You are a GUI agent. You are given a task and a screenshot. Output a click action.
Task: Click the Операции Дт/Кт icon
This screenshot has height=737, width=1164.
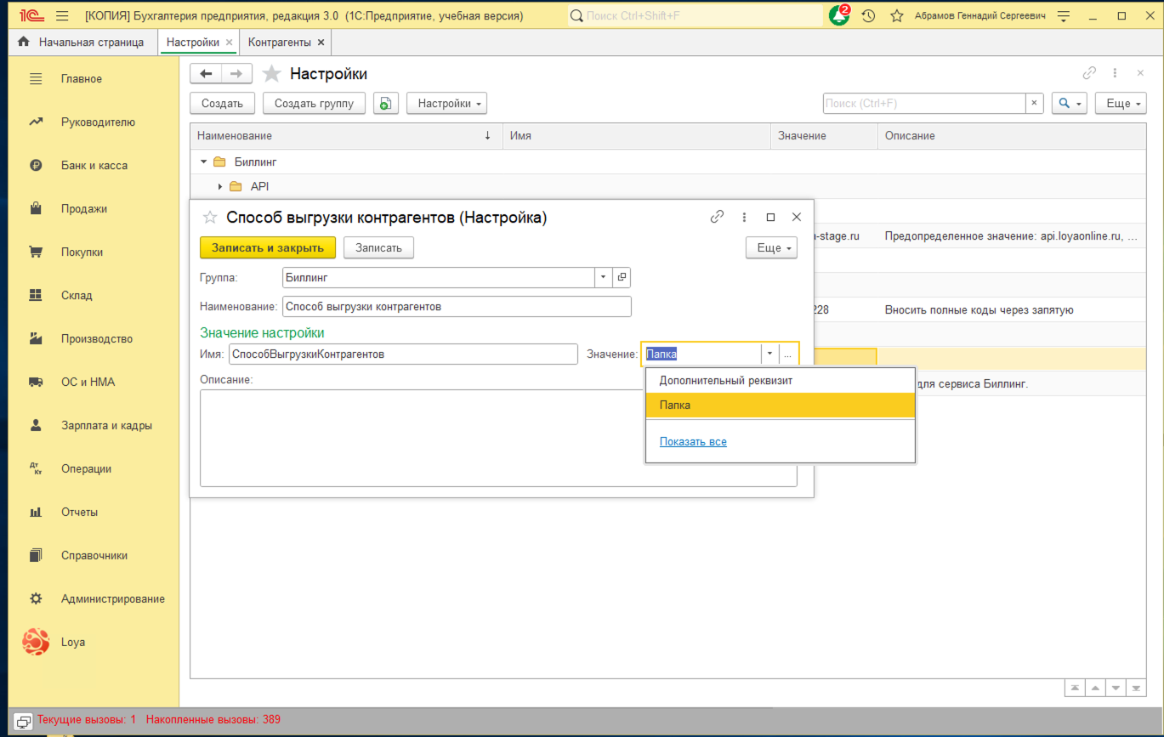(x=36, y=469)
